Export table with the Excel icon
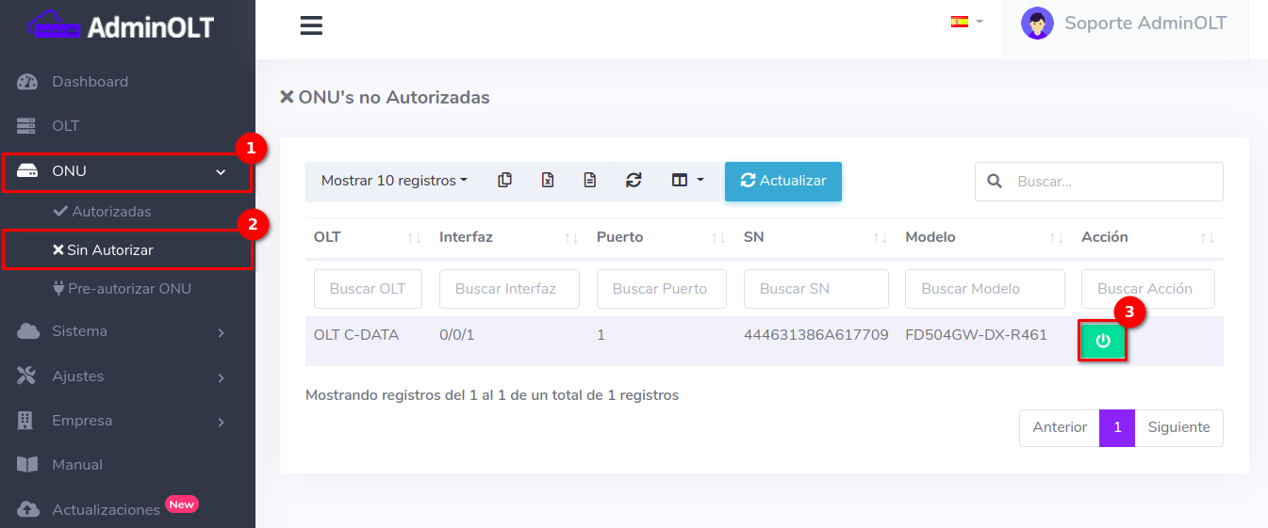The height and width of the screenshot is (528, 1268). coord(547,181)
